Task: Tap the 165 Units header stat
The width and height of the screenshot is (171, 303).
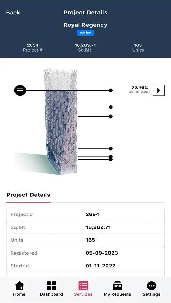Action: tap(138, 47)
